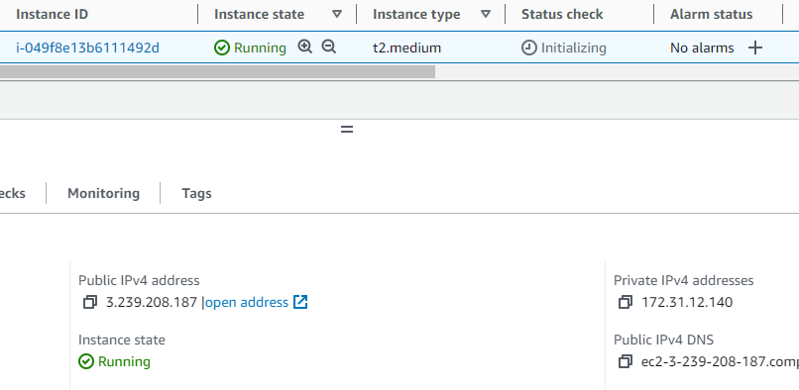
Task: Sort by Instance state column arrow
Action: [x=337, y=14]
